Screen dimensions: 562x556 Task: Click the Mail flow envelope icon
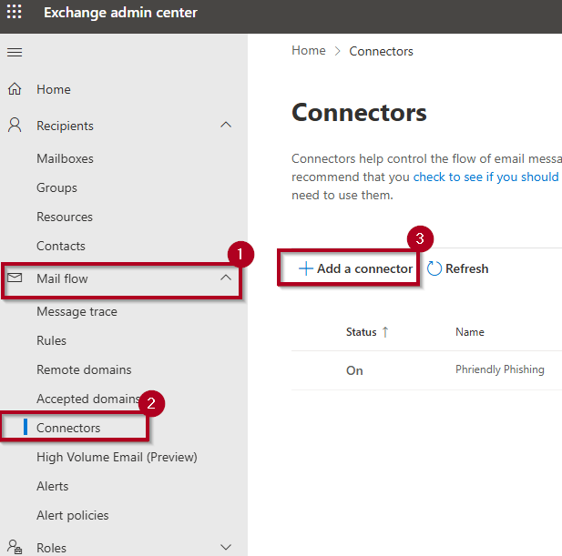[x=15, y=278]
